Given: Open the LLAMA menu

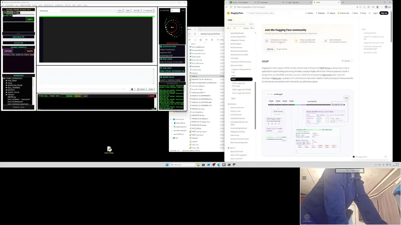Looking at the screenshot, I should [x=34, y=5].
